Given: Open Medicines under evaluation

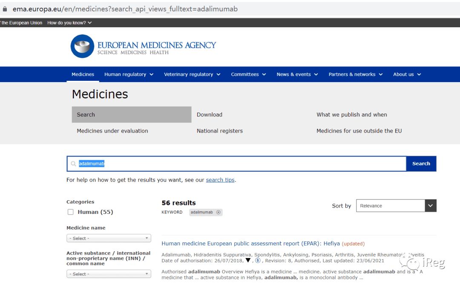Looking at the screenshot, I should 112,131.
